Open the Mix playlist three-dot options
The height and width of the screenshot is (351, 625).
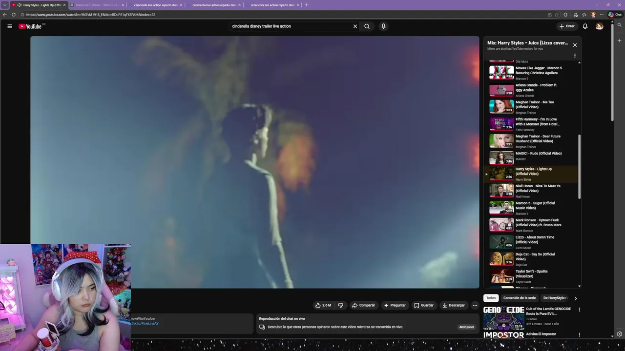(x=575, y=56)
